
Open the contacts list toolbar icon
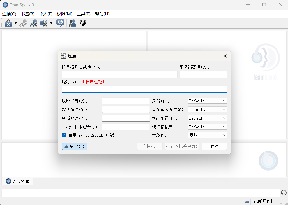[x=73, y=23]
